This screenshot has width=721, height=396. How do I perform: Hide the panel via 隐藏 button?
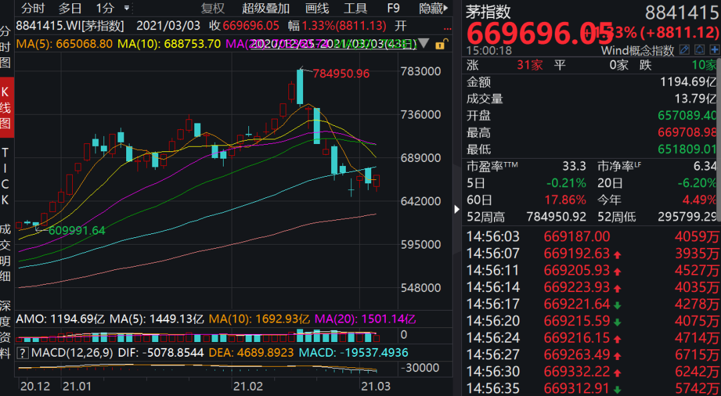433,8
